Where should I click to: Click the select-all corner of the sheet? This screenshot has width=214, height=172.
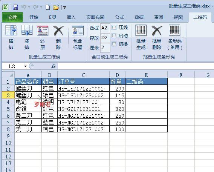pyautogui.click(x=8, y=75)
